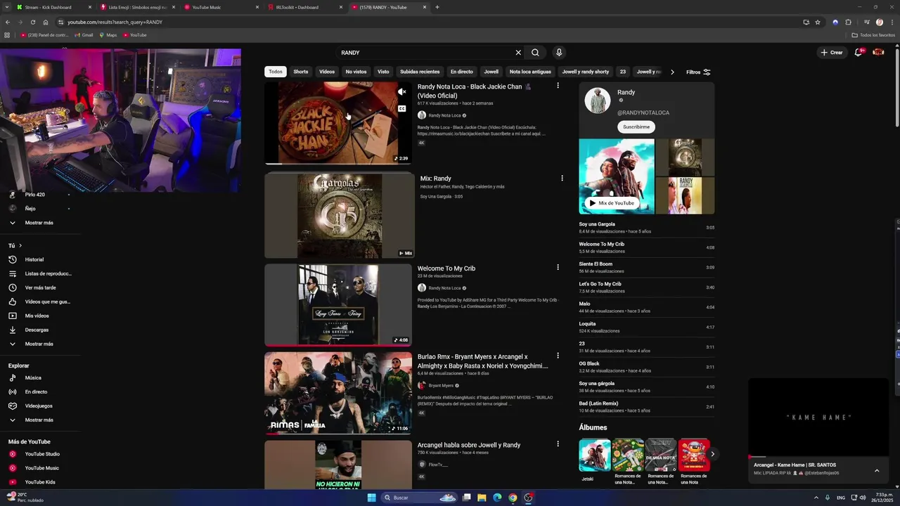900x506 pixels.
Task: Switch to the Stream - Kick Dashboard tab
Action: click(53, 7)
